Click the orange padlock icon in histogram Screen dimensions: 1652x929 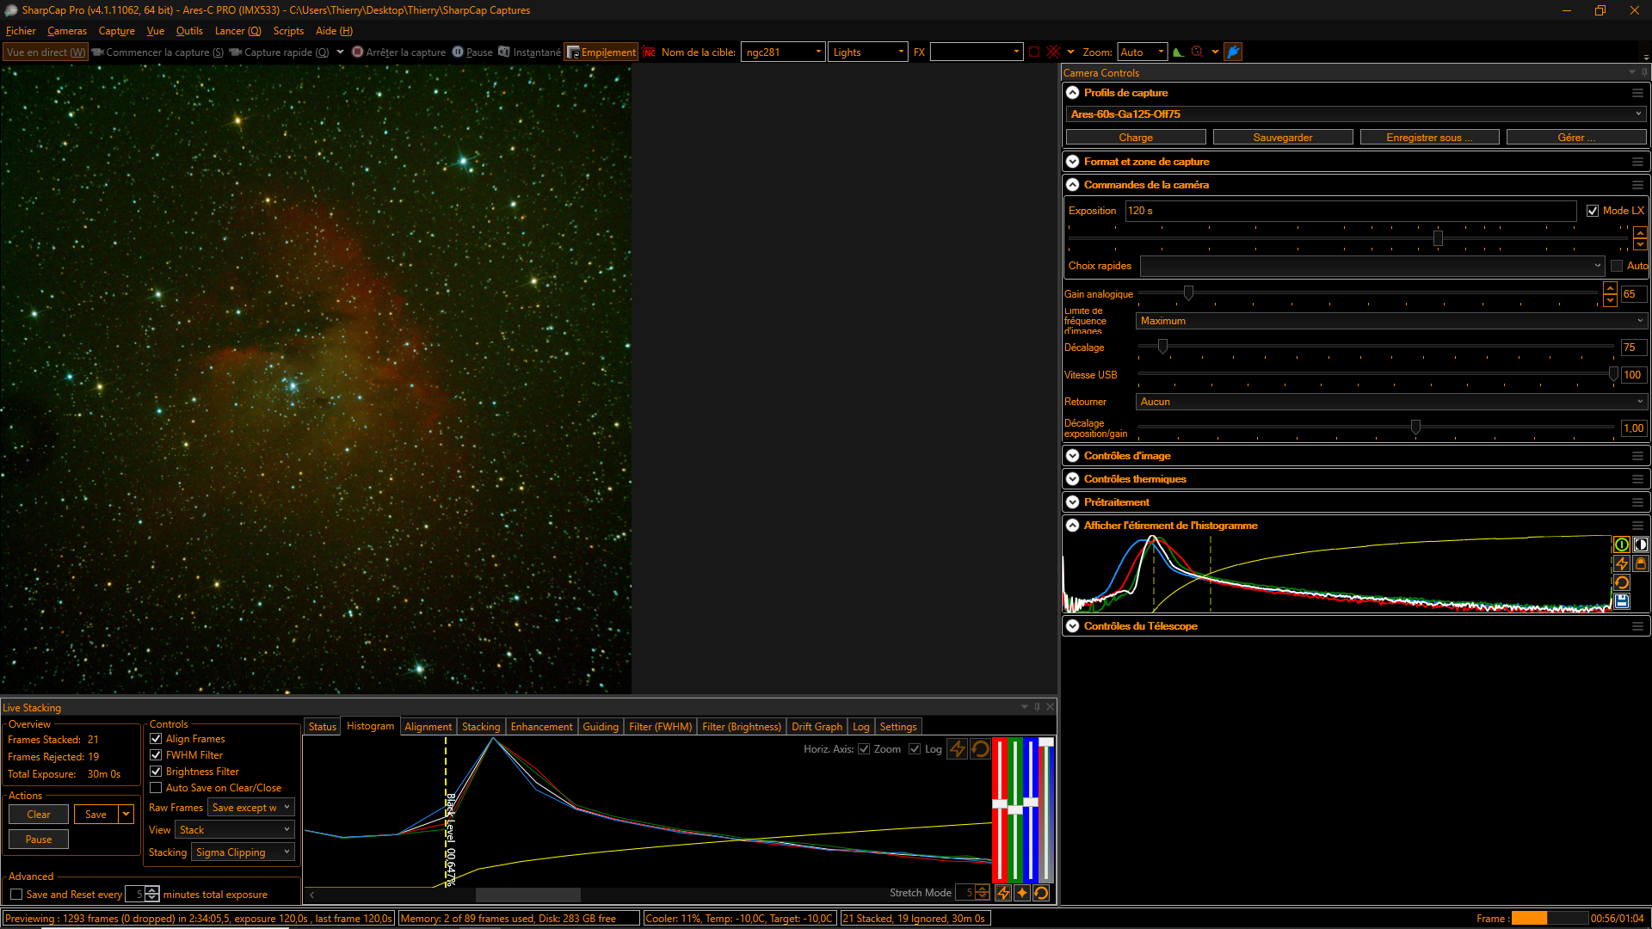click(x=1641, y=563)
